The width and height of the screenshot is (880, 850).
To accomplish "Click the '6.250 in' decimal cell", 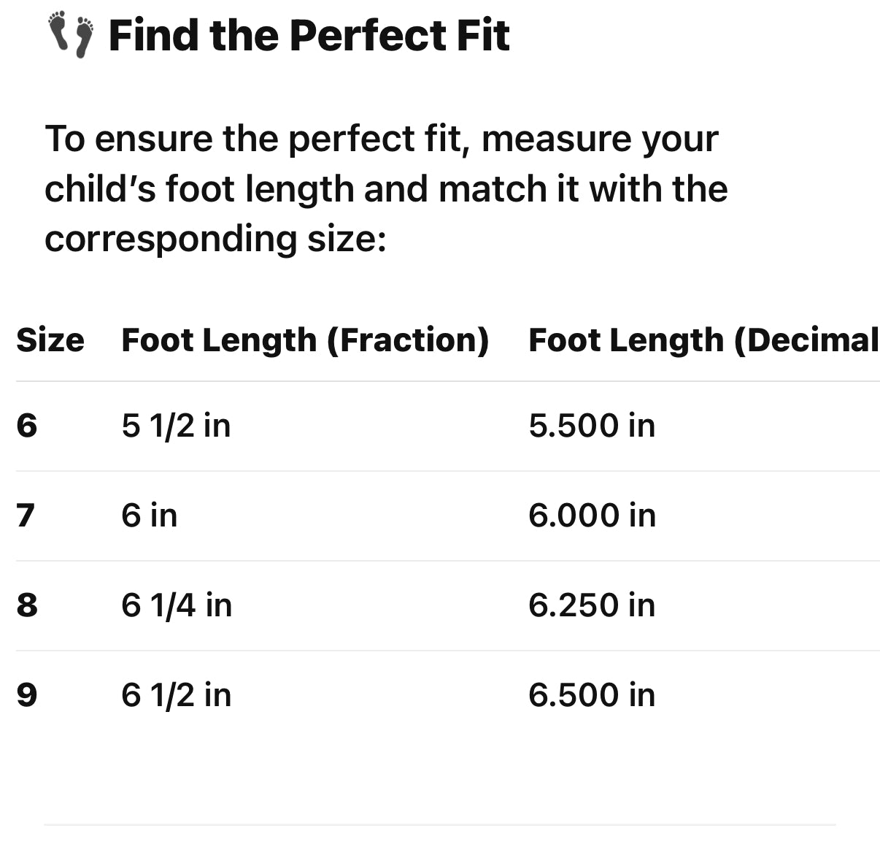I will click(592, 605).
